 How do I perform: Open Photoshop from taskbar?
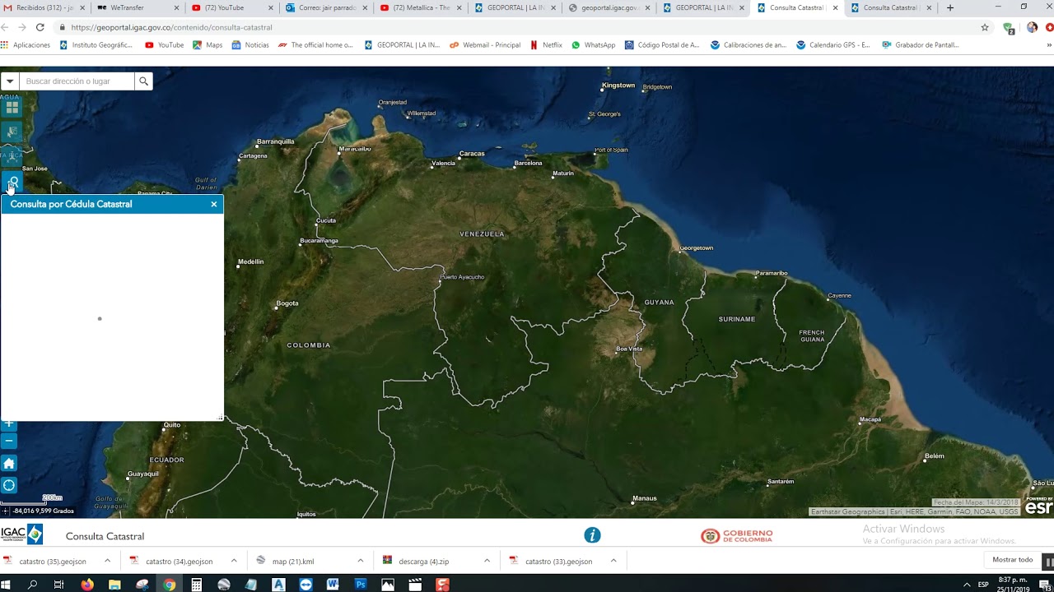click(360, 585)
